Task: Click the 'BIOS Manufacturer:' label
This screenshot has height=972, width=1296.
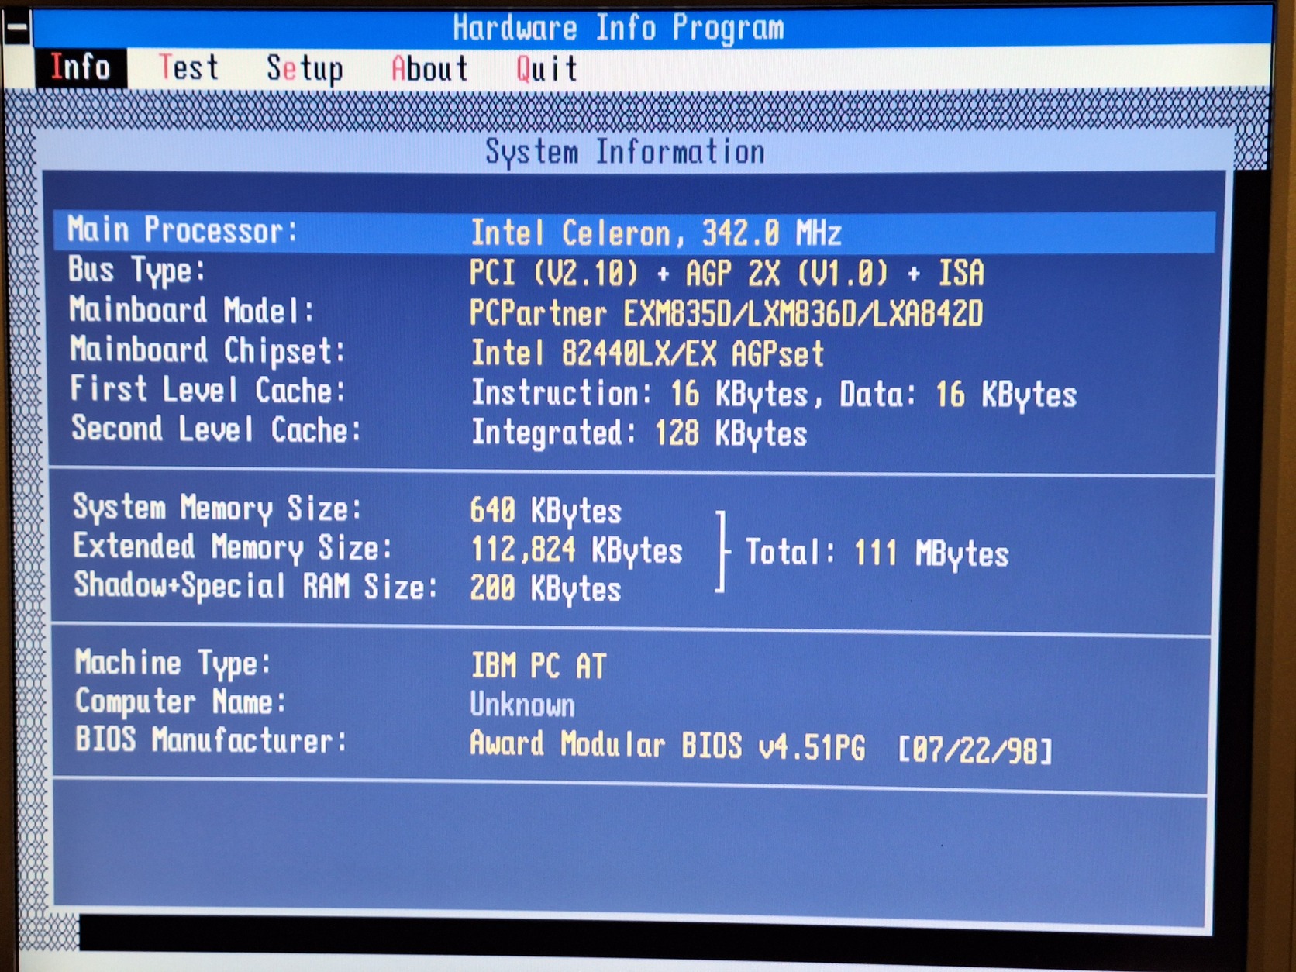Action: click(211, 740)
